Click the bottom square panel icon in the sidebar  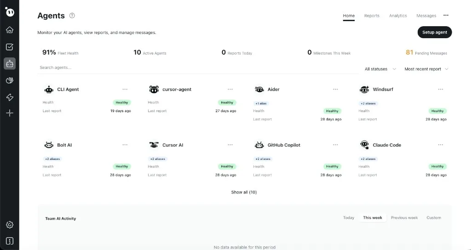point(10,241)
